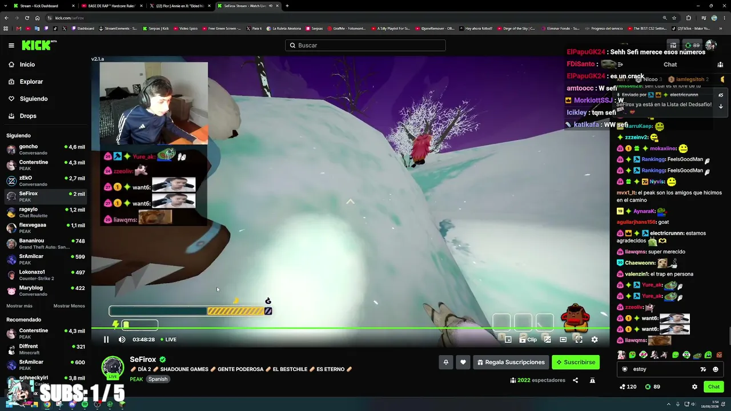Open Kicks balance 89 in header
This screenshot has width=731, height=411.
692,45
